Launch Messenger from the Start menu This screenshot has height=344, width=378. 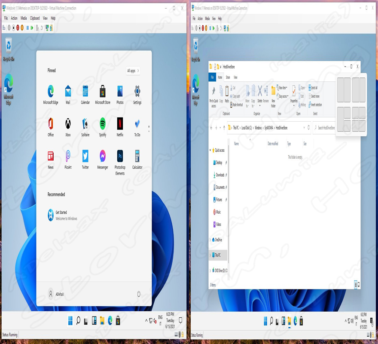click(x=103, y=160)
